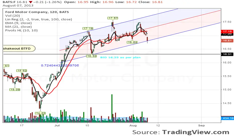The width and height of the screenshot is (234, 138).
Task: Select the 'MA (21, close)' indicator label
Action: tap(19, 27)
